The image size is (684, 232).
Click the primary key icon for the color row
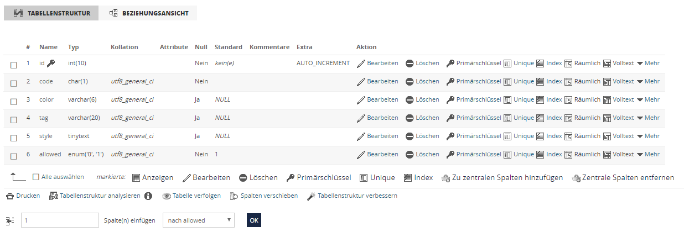click(450, 100)
